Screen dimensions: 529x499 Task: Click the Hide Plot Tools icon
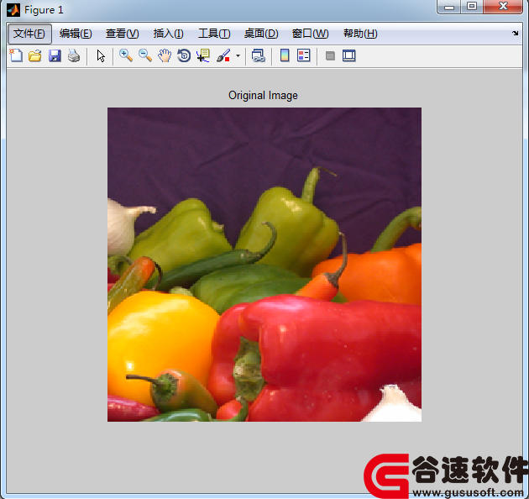click(330, 55)
